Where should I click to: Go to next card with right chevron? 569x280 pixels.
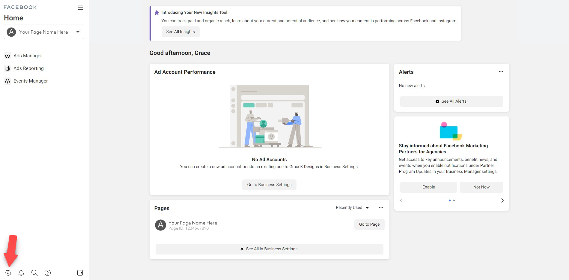[x=502, y=200]
